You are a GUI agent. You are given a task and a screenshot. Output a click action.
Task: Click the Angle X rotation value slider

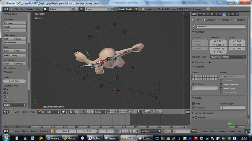tap(15, 81)
